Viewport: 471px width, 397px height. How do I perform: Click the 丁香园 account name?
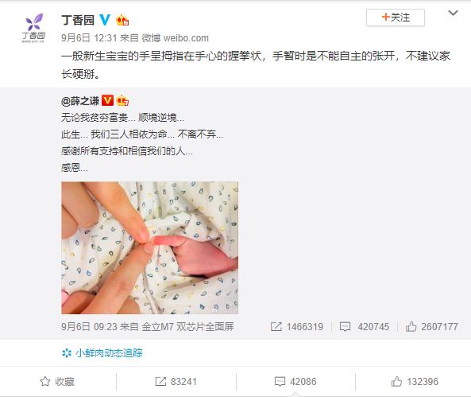click(78, 20)
